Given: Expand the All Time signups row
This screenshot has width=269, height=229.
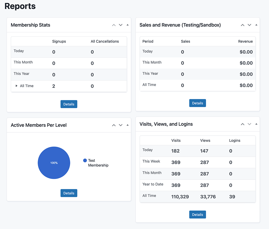Looking at the screenshot, I should coord(17,86).
